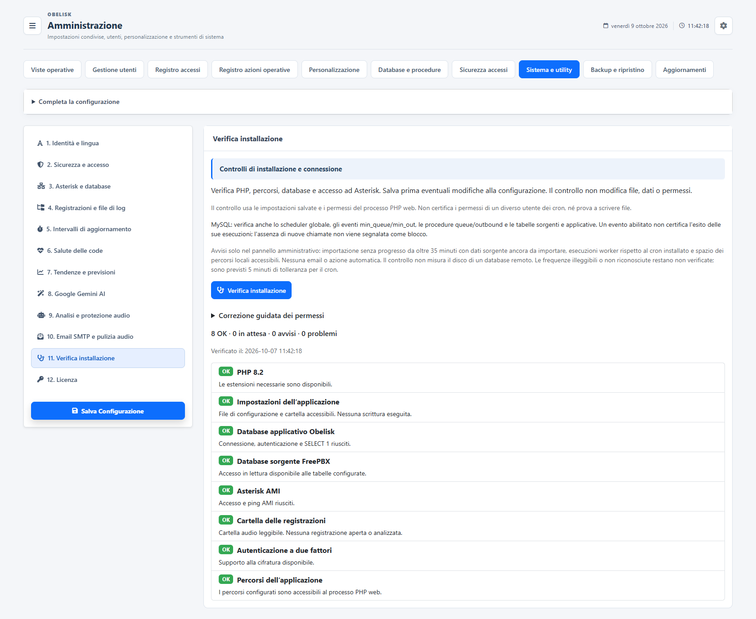Run the blue Verifica installazione button
Viewport: 756px width, 619px height.
point(251,290)
